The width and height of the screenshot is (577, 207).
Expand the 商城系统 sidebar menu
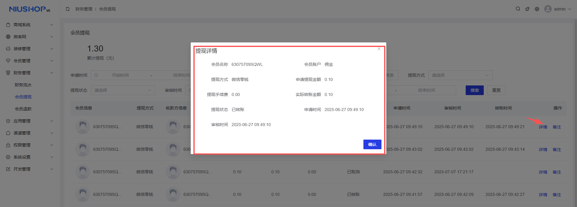[29, 25]
